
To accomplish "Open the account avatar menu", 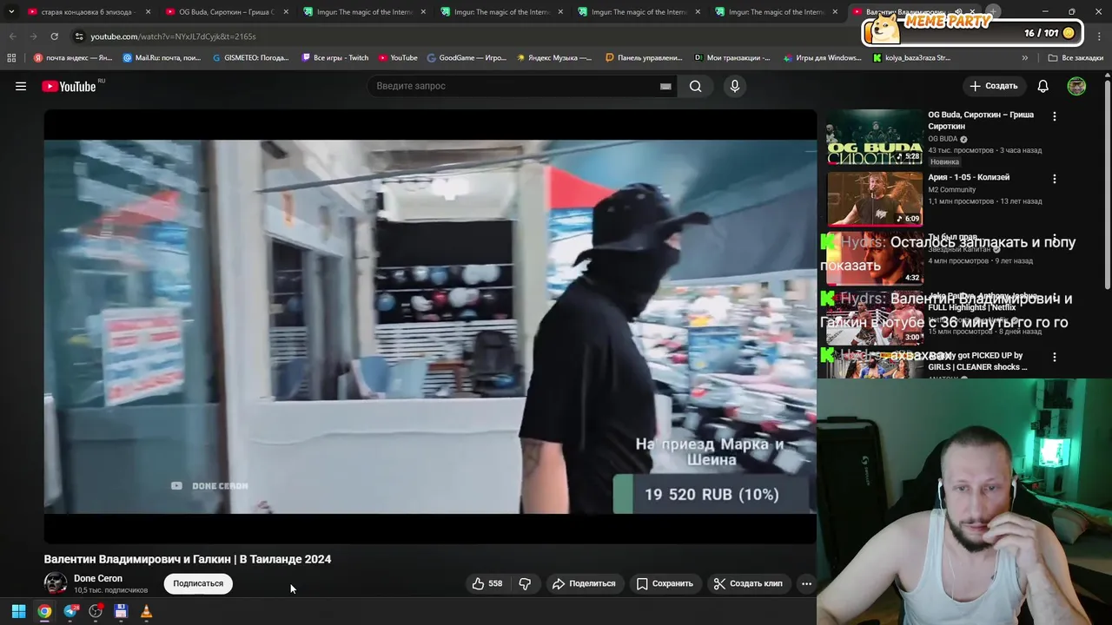I will click(1076, 86).
